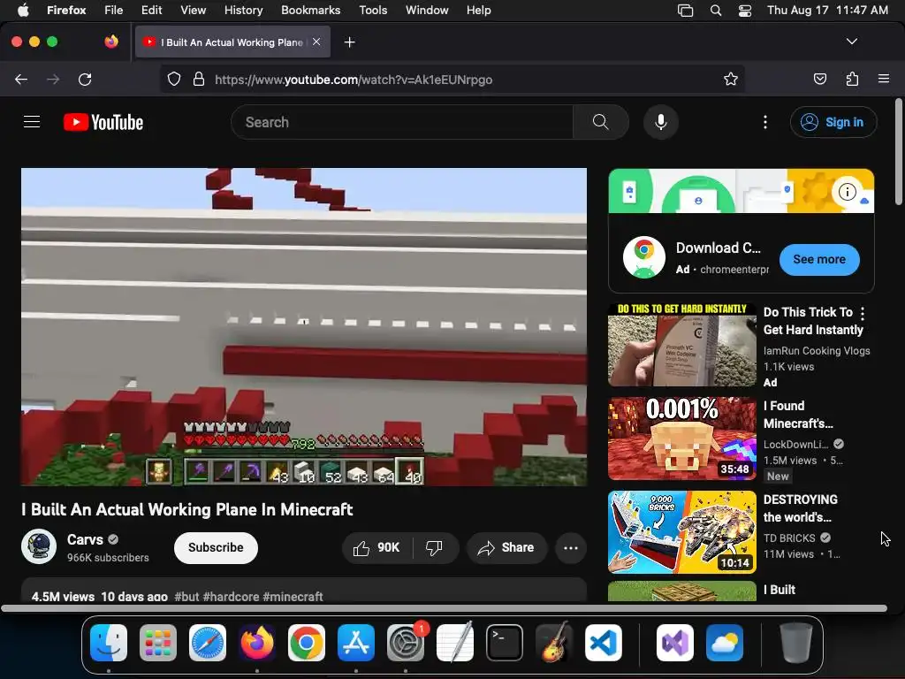Open macOS Spotlight search icon
The height and width of the screenshot is (679, 905).
coord(716,11)
